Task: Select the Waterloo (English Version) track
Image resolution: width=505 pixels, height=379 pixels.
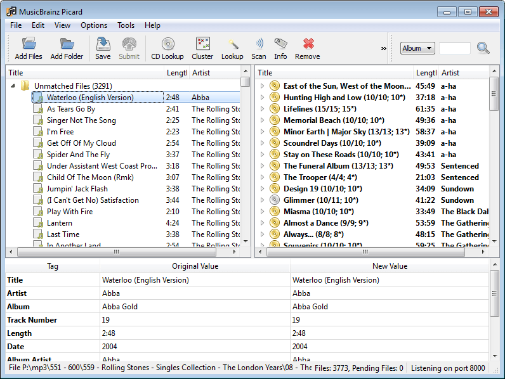Action: pyautogui.click(x=90, y=98)
